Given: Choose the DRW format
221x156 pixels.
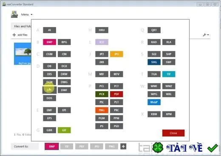Looking at the screenshot, I should 64,74.
